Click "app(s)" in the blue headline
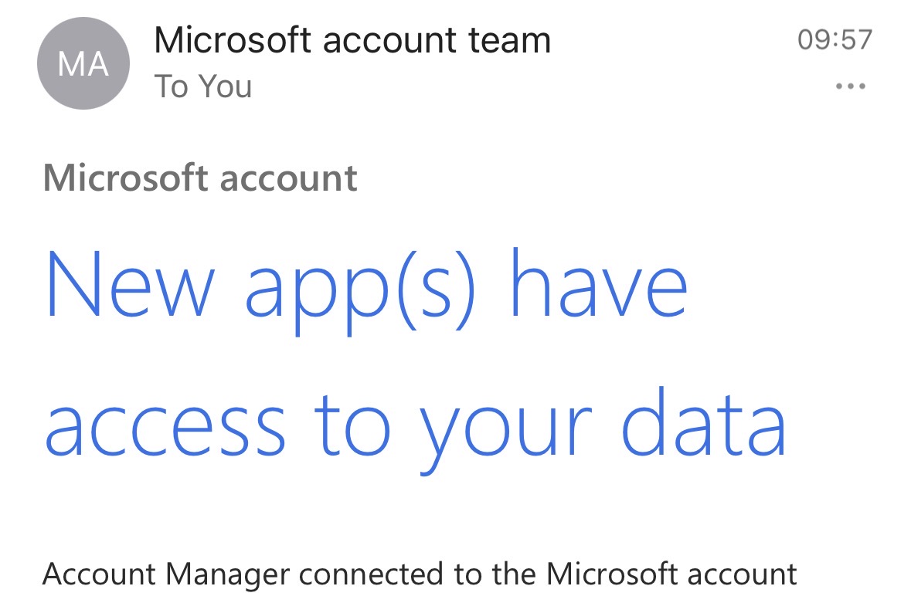Viewport: 911px width, 603px height. click(361, 290)
